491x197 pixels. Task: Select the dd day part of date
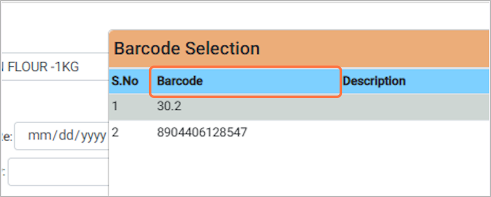point(64,136)
